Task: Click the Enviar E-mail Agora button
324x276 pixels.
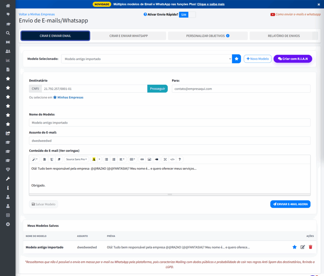Action: click(290, 204)
